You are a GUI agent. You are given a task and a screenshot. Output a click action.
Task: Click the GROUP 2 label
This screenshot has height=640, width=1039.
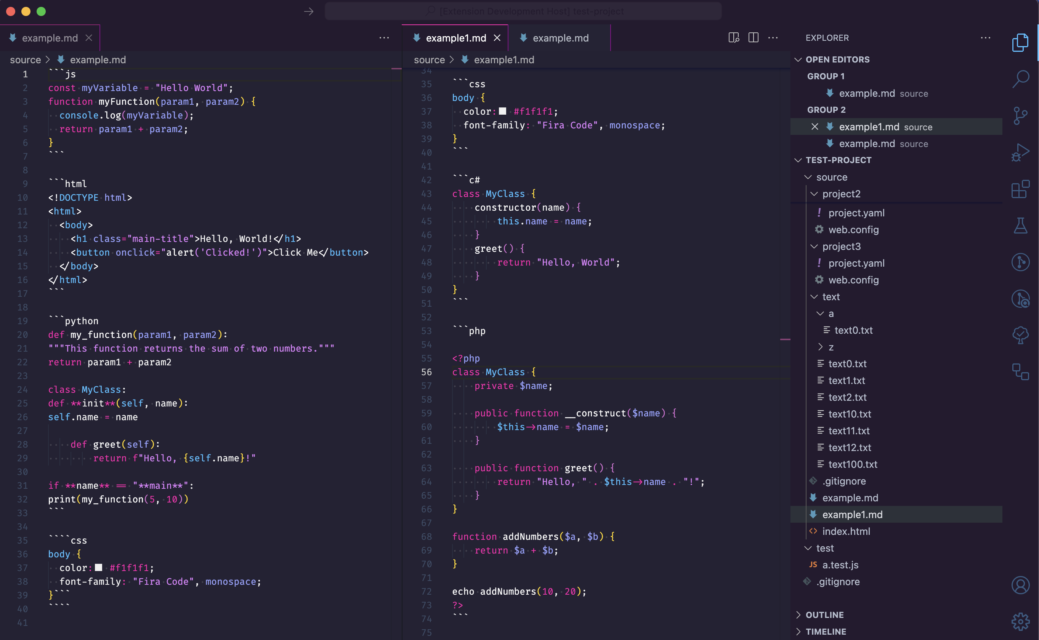[x=826, y=110]
